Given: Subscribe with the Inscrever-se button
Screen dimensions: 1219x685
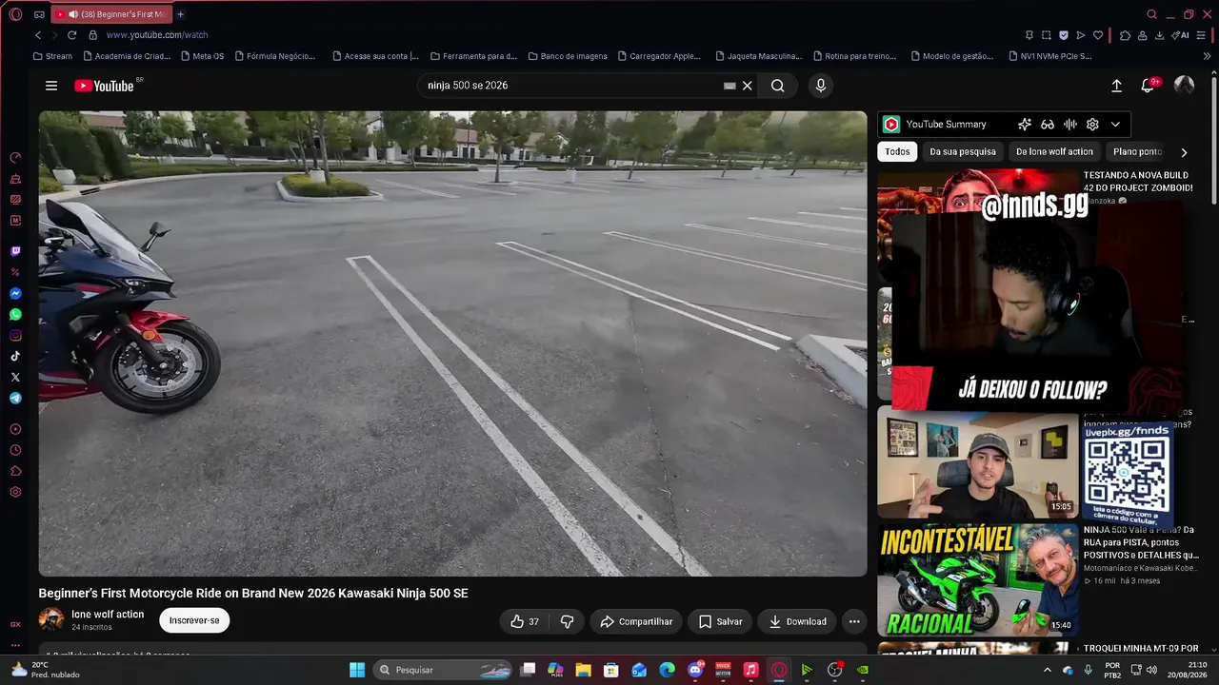Looking at the screenshot, I should tap(194, 620).
